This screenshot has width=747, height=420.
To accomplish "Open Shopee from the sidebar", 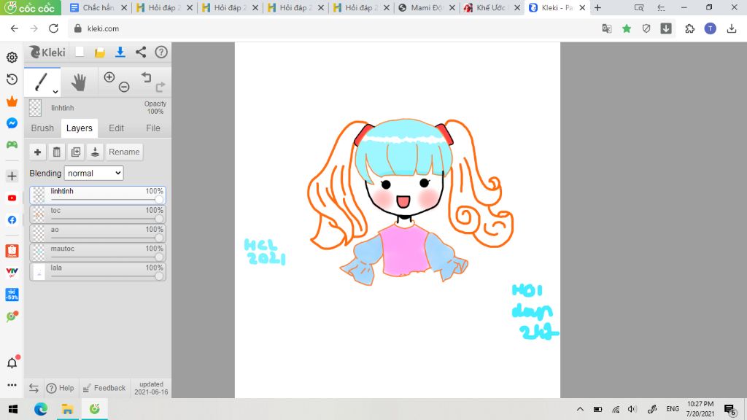I will click(12, 251).
